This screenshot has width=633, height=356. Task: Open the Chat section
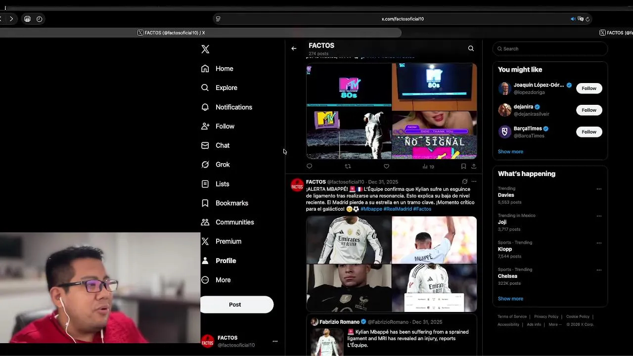click(x=215, y=145)
